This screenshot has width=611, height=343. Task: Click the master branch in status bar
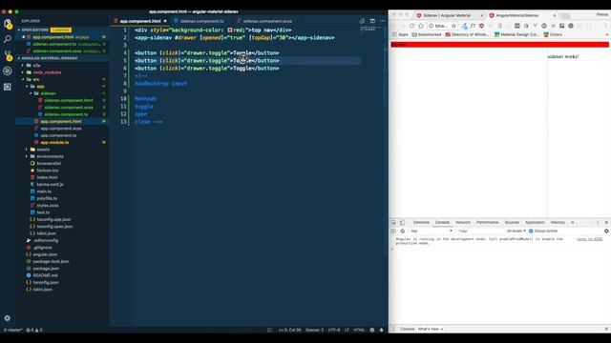pos(12,330)
